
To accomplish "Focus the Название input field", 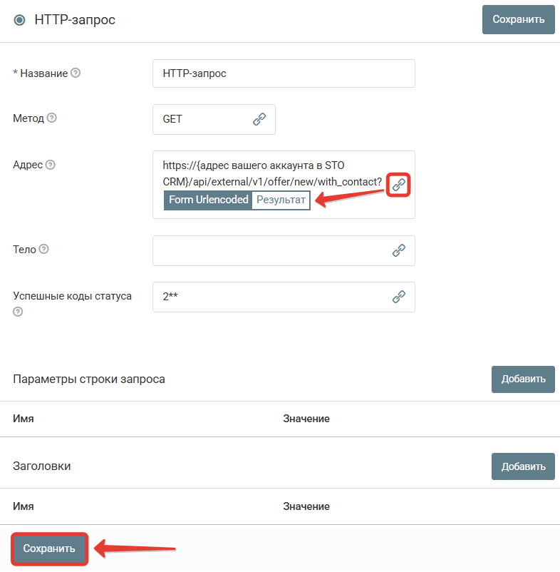I will [x=284, y=73].
